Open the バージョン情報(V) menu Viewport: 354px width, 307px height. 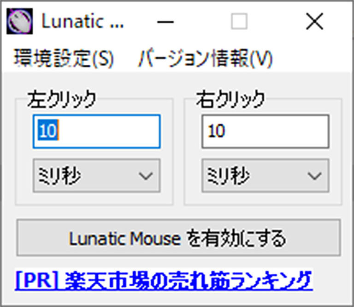205,58
